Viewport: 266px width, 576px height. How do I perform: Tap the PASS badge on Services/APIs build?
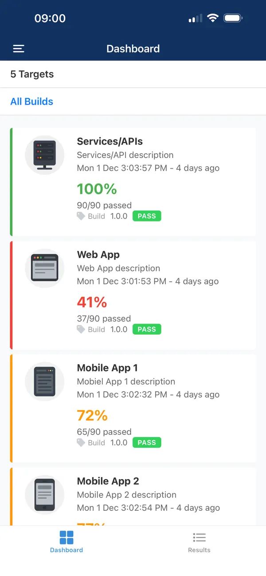coord(147,216)
